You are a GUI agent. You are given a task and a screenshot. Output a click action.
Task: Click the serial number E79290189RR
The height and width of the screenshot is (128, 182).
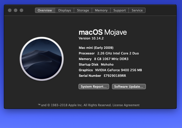[115, 76]
